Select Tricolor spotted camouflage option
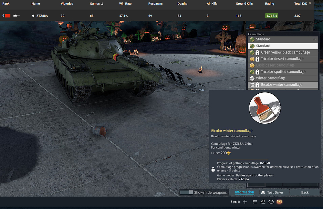This screenshot has width=323, height=209. point(283,72)
